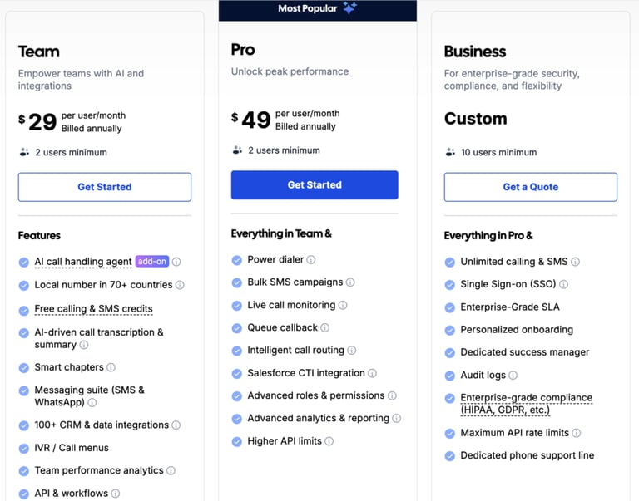
Task: Open the AI call handling agent link
Action: pos(83,262)
